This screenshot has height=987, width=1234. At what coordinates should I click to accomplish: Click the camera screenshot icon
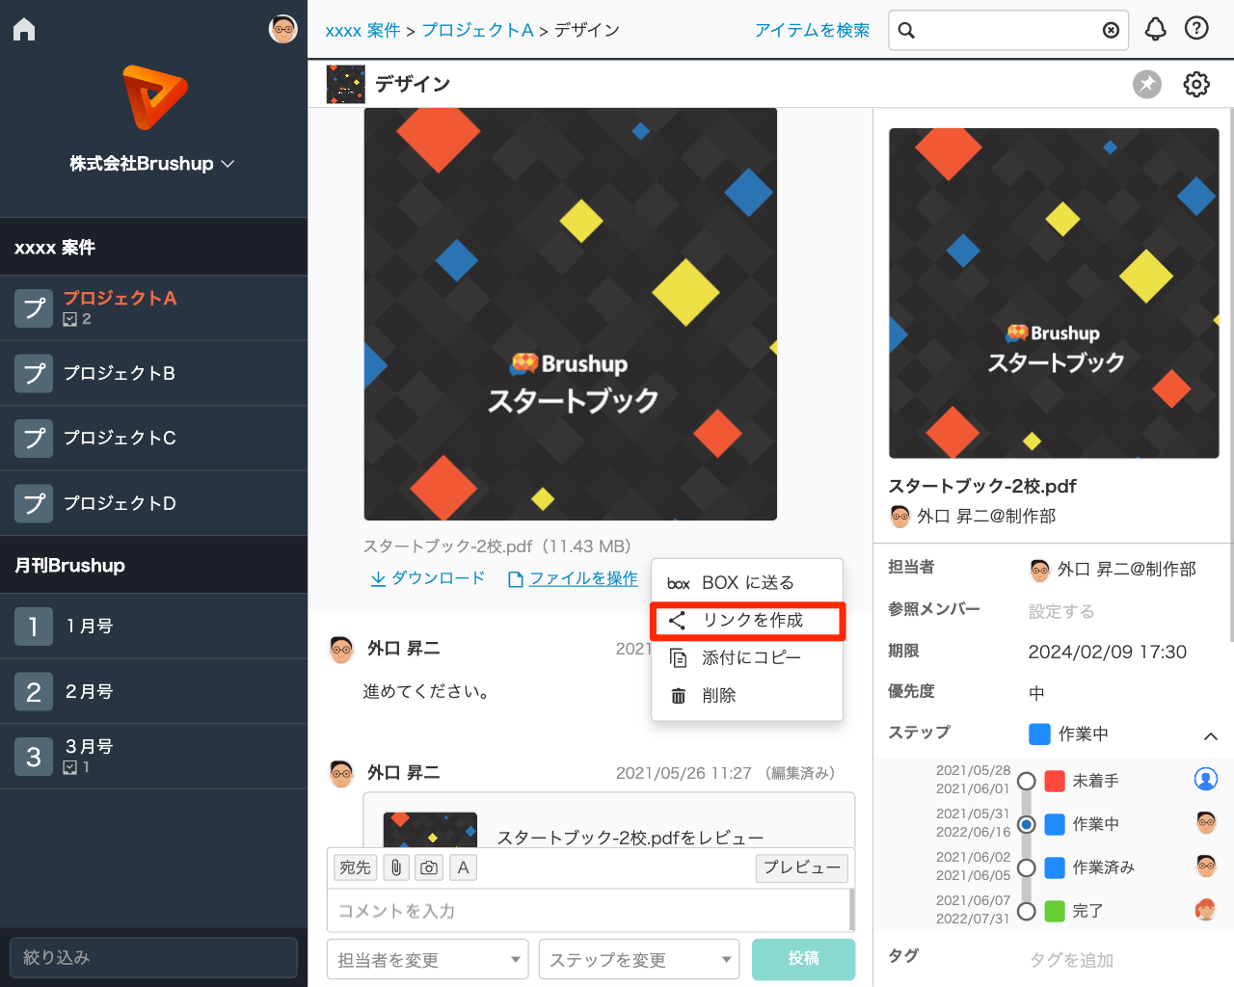pyautogui.click(x=429, y=867)
